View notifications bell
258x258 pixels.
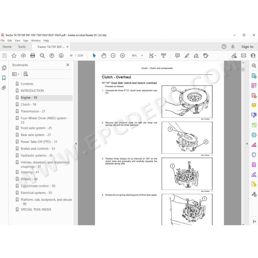point(233,46)
